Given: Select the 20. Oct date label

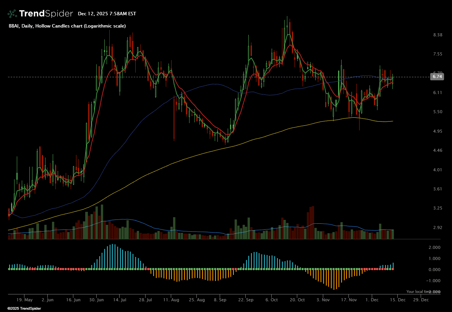Looking at the screenshot, I should (x=298, y=300).
